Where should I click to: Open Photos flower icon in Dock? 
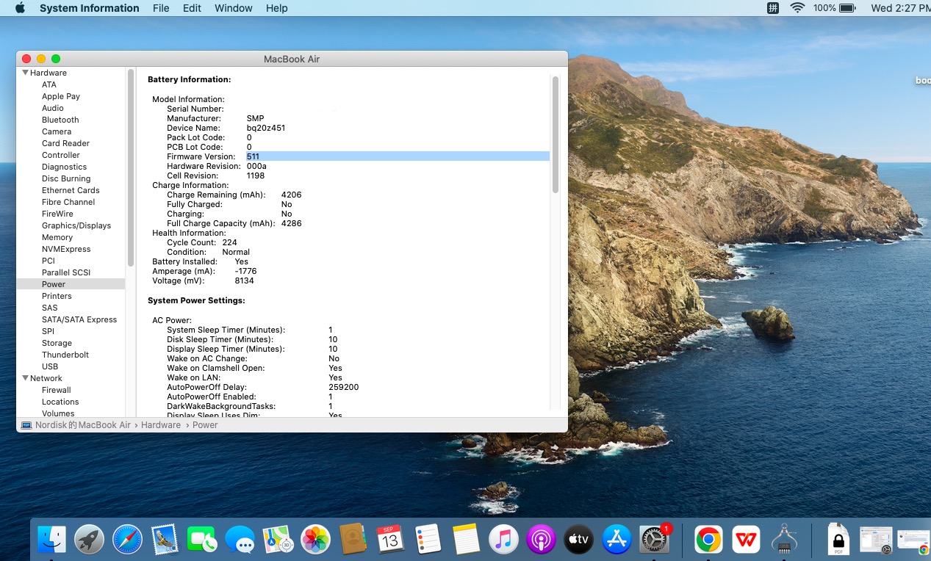(316, 540)
